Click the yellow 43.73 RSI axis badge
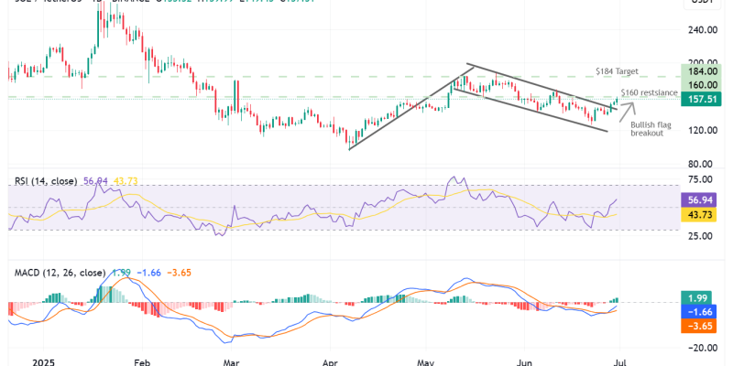Viewport: 733px width, 366px height. [x=696, y=214]
